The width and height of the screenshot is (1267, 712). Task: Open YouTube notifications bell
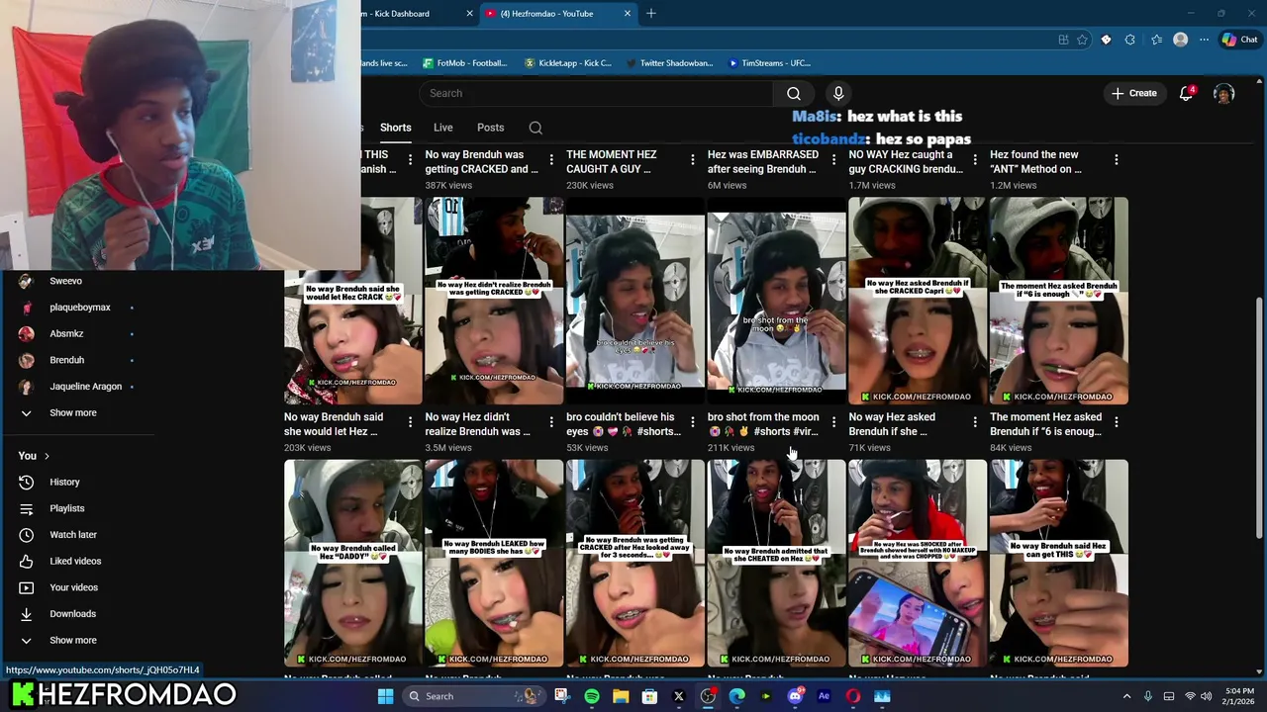1186,93
